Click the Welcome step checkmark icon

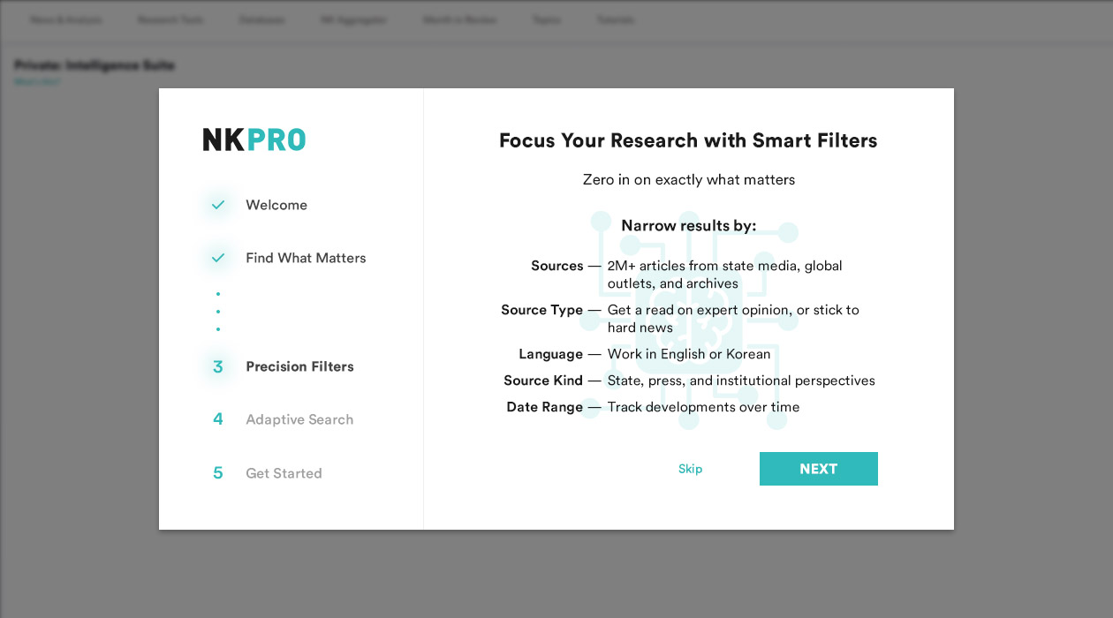tap(218, 205)
